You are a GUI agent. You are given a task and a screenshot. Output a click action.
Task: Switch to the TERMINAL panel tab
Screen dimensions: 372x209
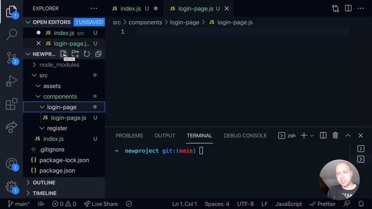[x=199, y=135]
